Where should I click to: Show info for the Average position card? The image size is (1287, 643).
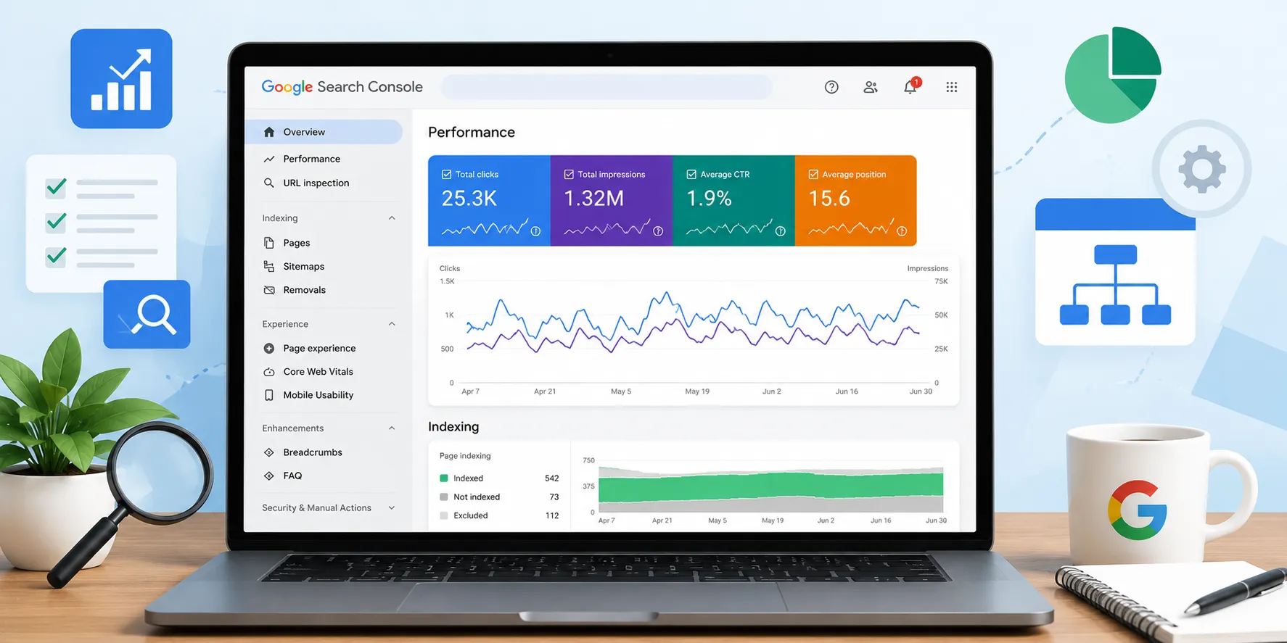tap(902, 231)
